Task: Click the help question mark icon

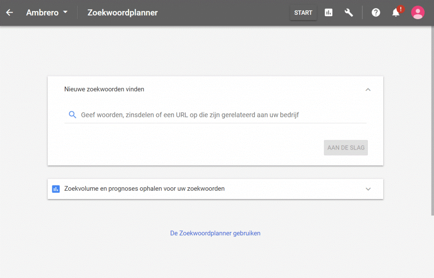Action: click(x=376, y=13)
